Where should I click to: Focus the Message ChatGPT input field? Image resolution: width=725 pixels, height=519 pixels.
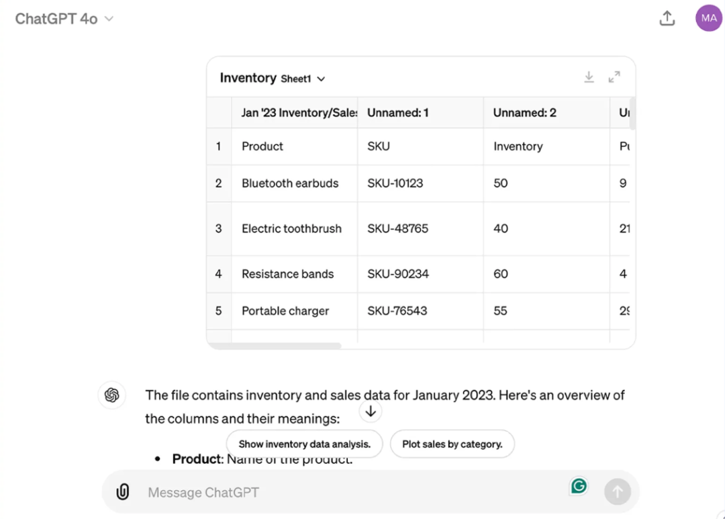pyautogui.click(x=349, y=492)
